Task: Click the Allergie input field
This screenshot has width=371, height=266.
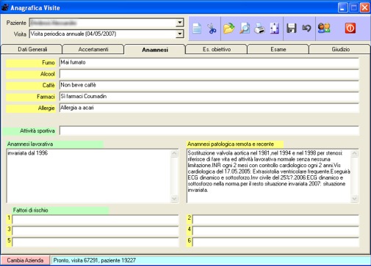Action: click(x=209, y=108)
